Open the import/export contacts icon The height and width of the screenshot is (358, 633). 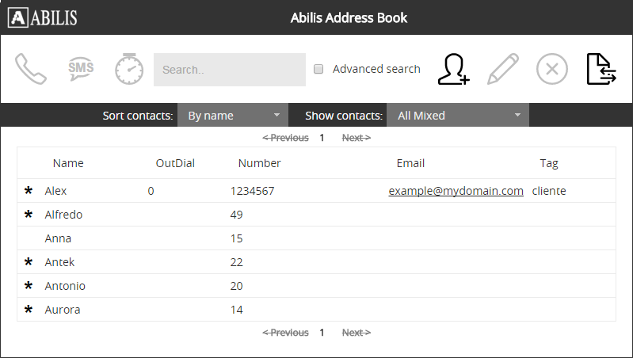pos(601,69)
